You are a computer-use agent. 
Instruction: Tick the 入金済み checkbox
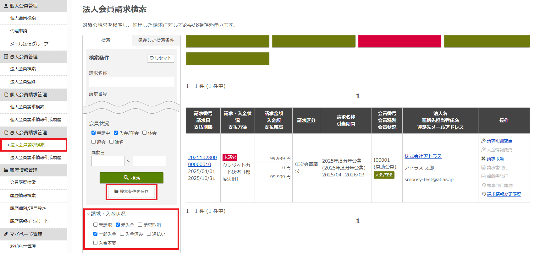122,234
